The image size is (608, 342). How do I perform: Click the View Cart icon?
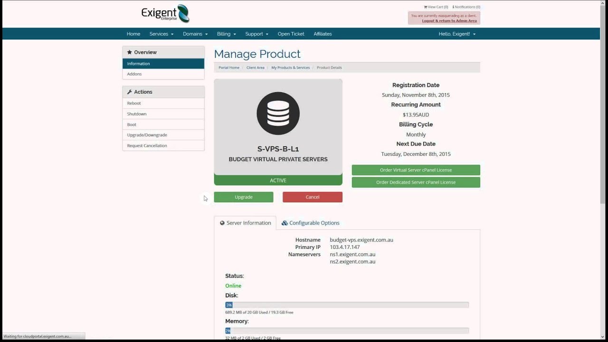[x=426, y=7]
